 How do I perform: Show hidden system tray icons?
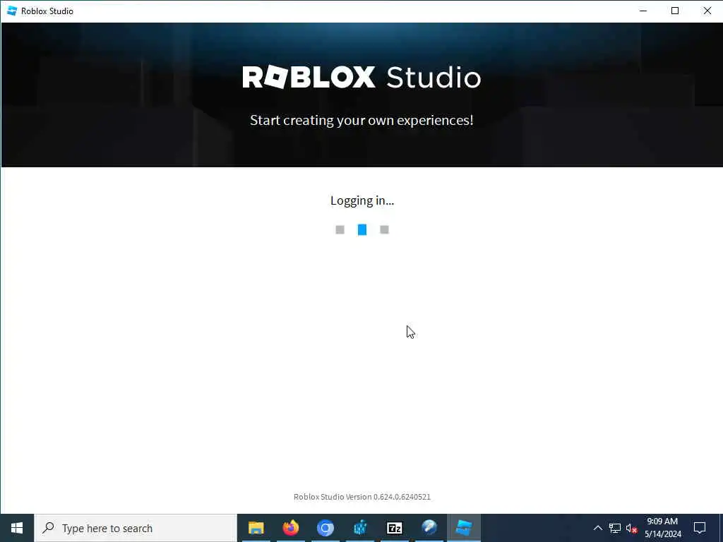597,528
